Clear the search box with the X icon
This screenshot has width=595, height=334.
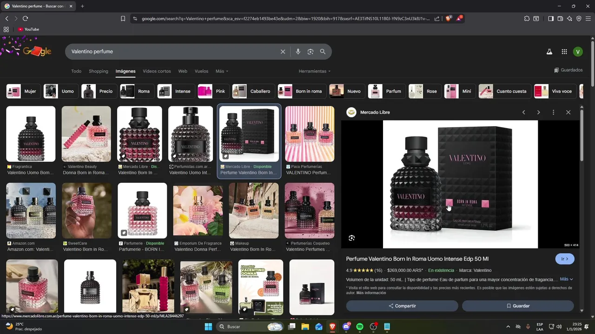[283, 51]
